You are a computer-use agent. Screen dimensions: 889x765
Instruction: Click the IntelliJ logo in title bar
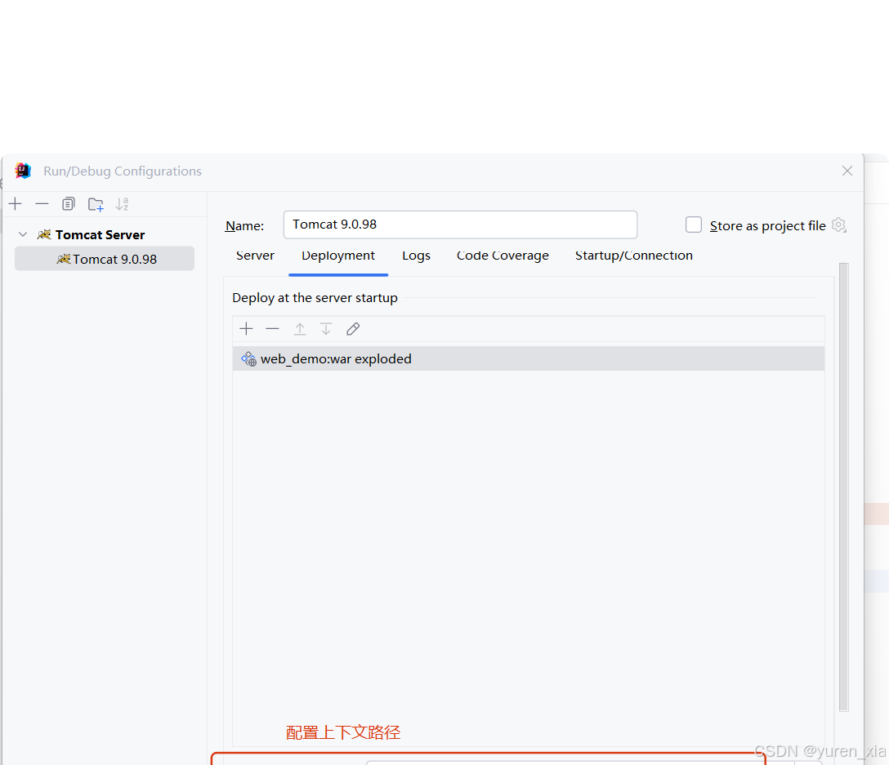(x=23, y=171)
